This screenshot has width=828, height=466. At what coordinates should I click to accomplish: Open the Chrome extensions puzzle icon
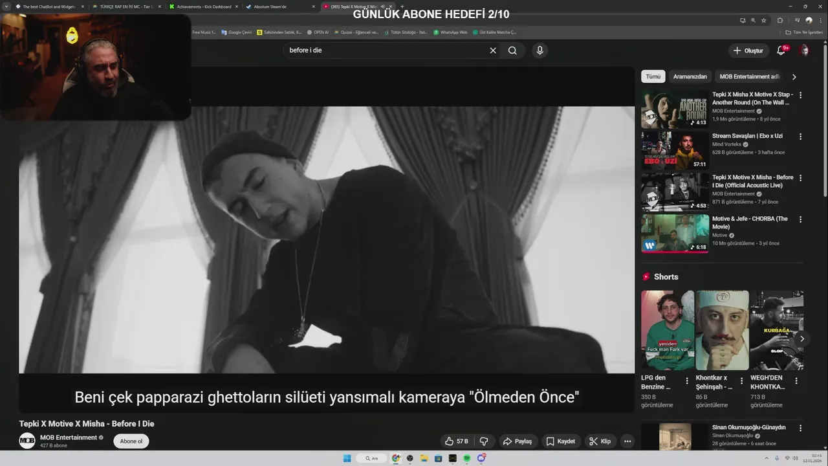tap(780, 20)
